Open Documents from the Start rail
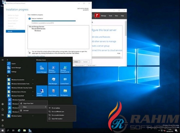The height and width of the screenshot is (133, 180). (x=2, y=109)
